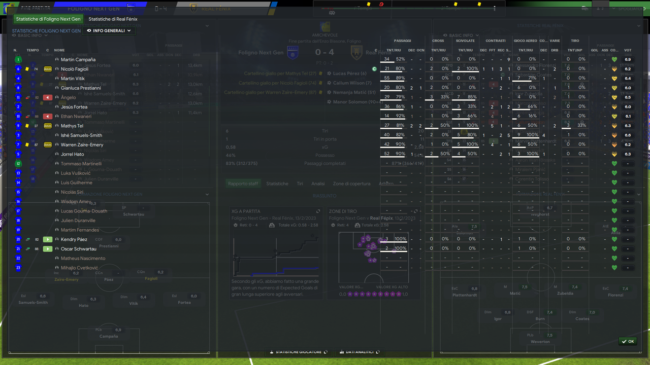
Task: Click the GIOCO AEREO column group header
Action: 525,41
